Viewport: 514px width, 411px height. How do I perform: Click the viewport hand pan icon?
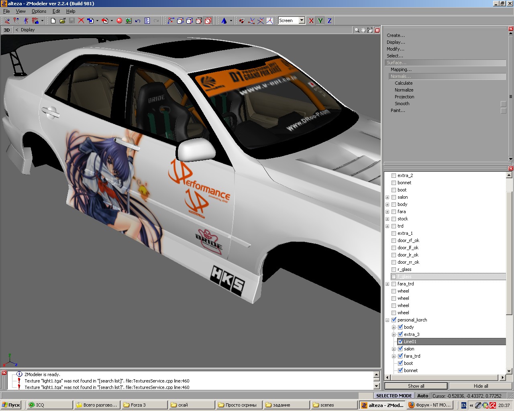click(x=363, y=30)
